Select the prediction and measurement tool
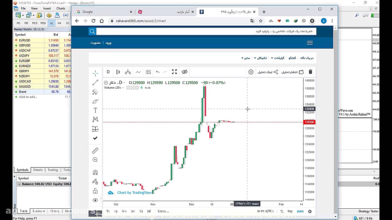The width and height of the screenshot is (392, 220). (x=95, y=129)
